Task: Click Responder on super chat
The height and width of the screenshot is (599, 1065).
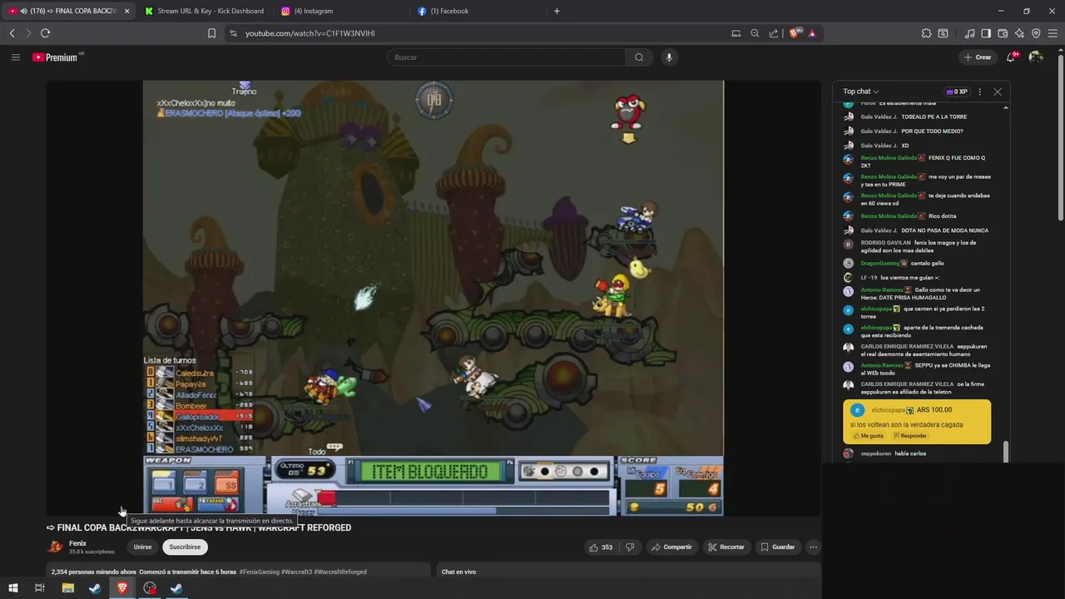Action: pos(909,436)
